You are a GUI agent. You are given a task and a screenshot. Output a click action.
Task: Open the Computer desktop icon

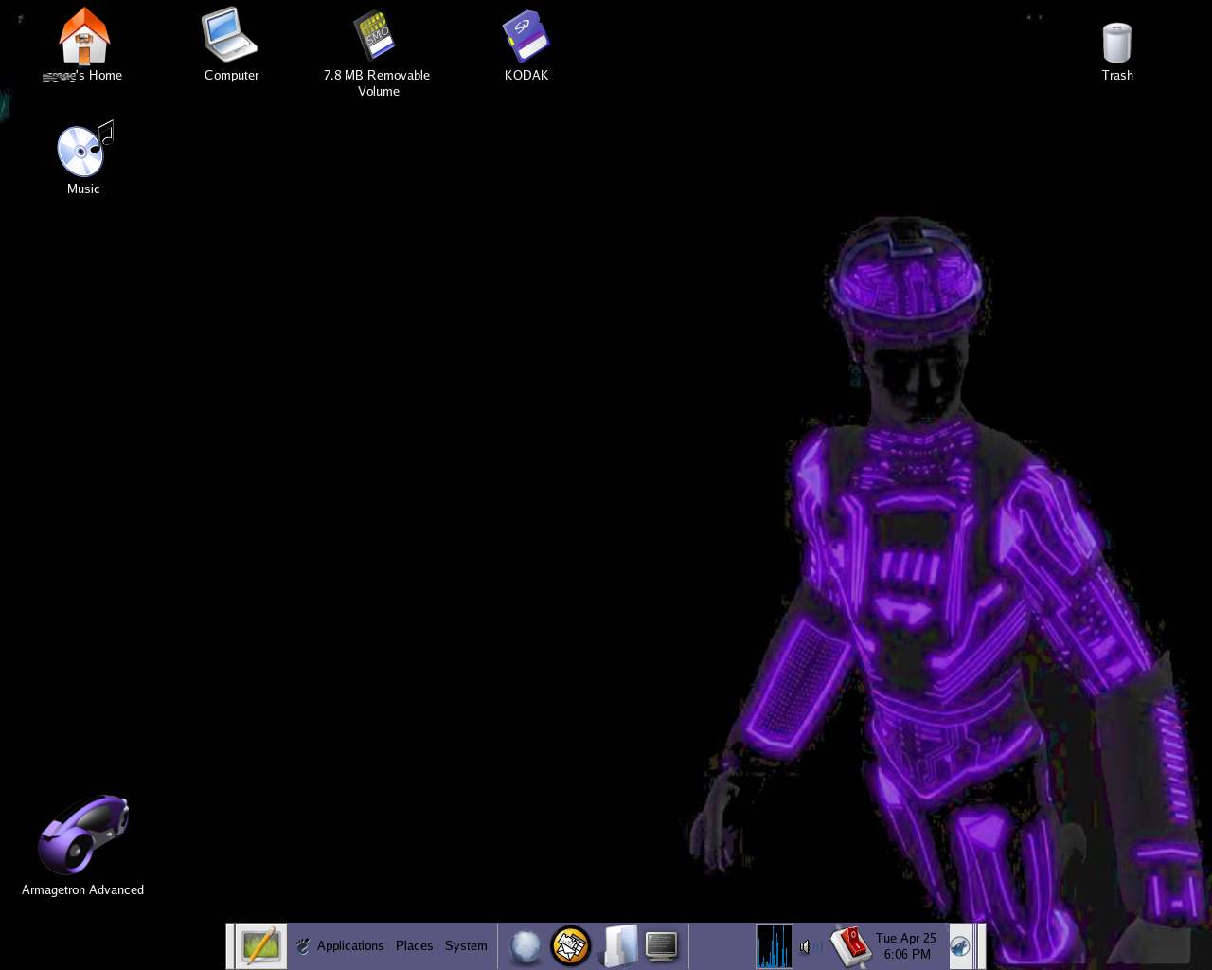coord(230,35)
